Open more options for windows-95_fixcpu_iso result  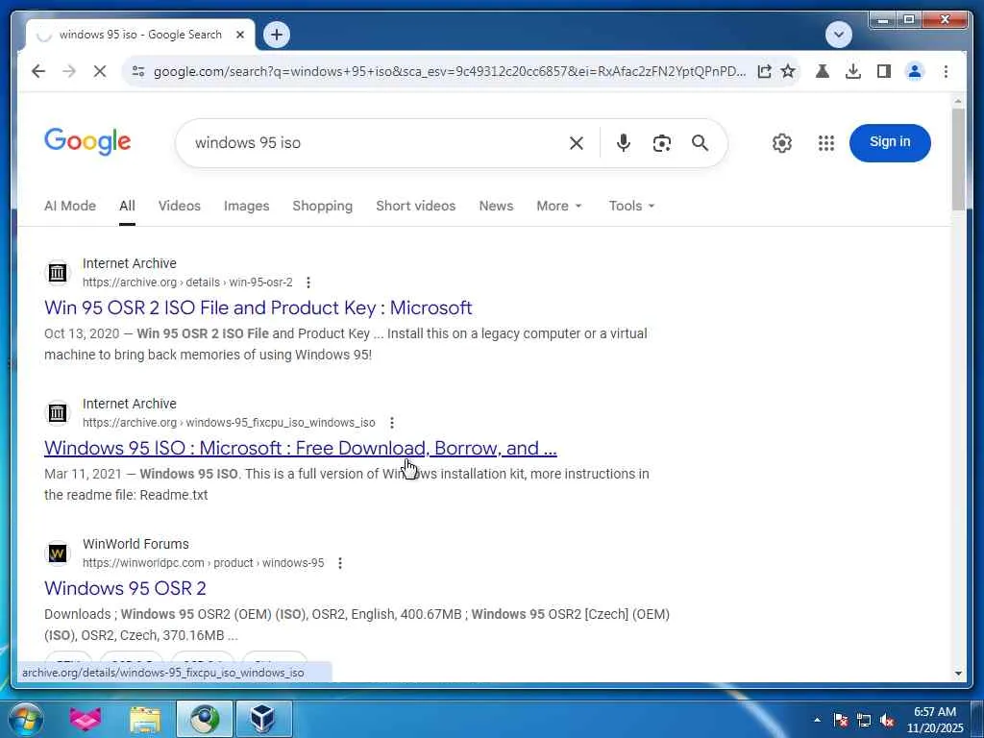click(392, 423)
